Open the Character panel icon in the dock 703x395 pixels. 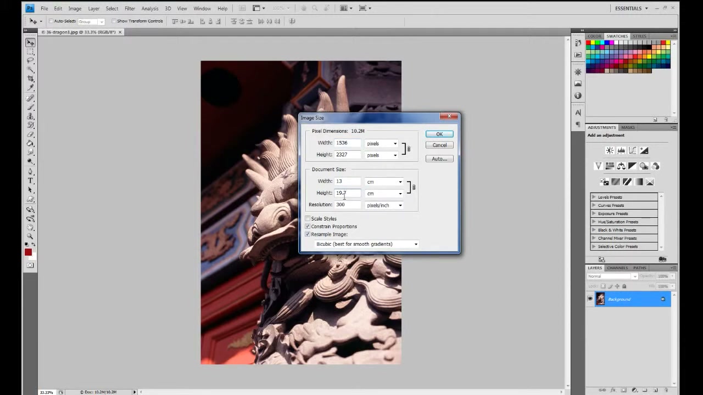coord(578,112)
